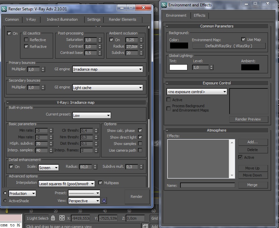This screenshot has height=228, width=279.
Task: Click the Environment and Effects title icon
Action: pos(164,5)
